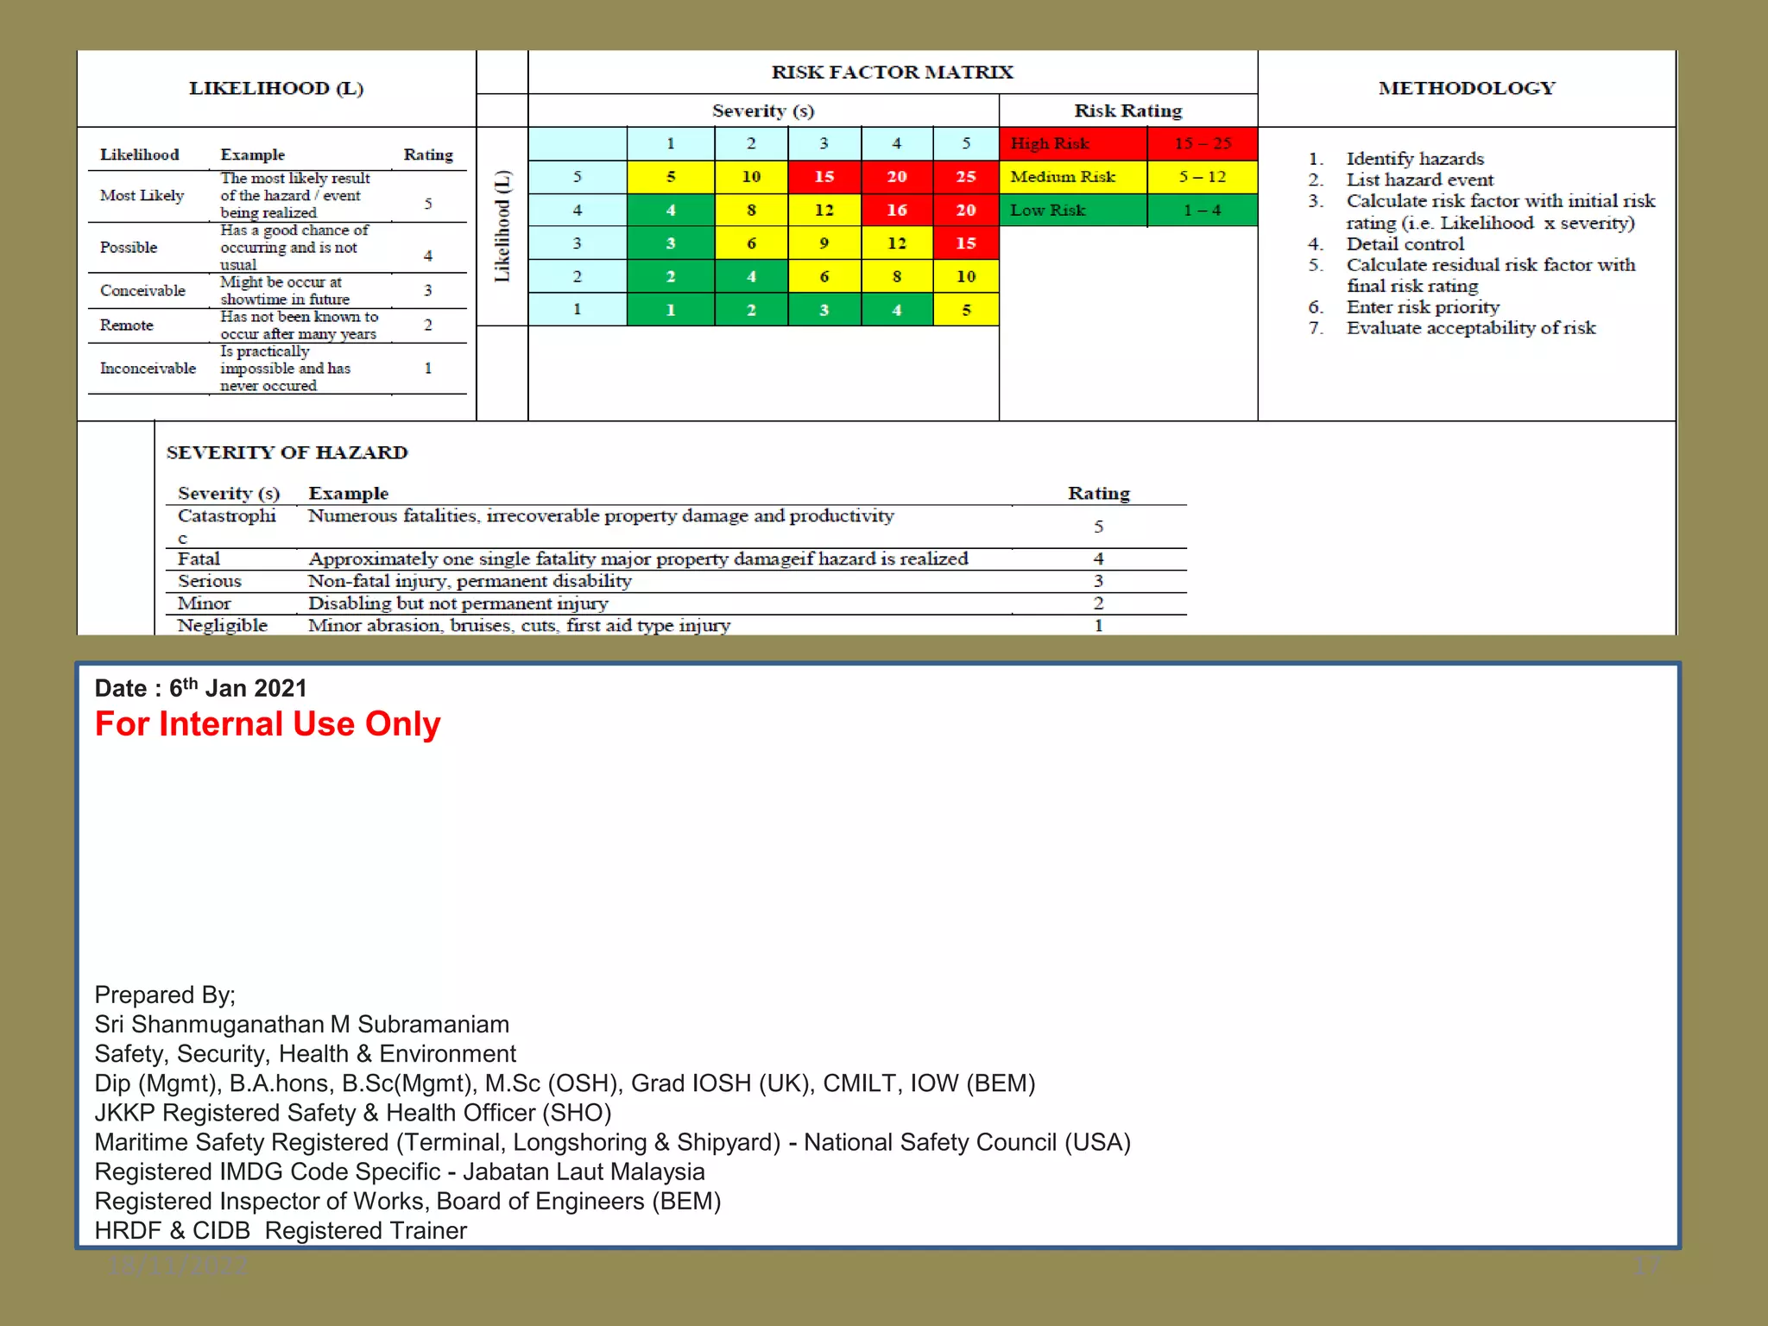The height and width of the screenshot is (1326, 1768).
Task: Click the red High Risk legend cell
Action: pyautogui.click(x=1072, y=143)
